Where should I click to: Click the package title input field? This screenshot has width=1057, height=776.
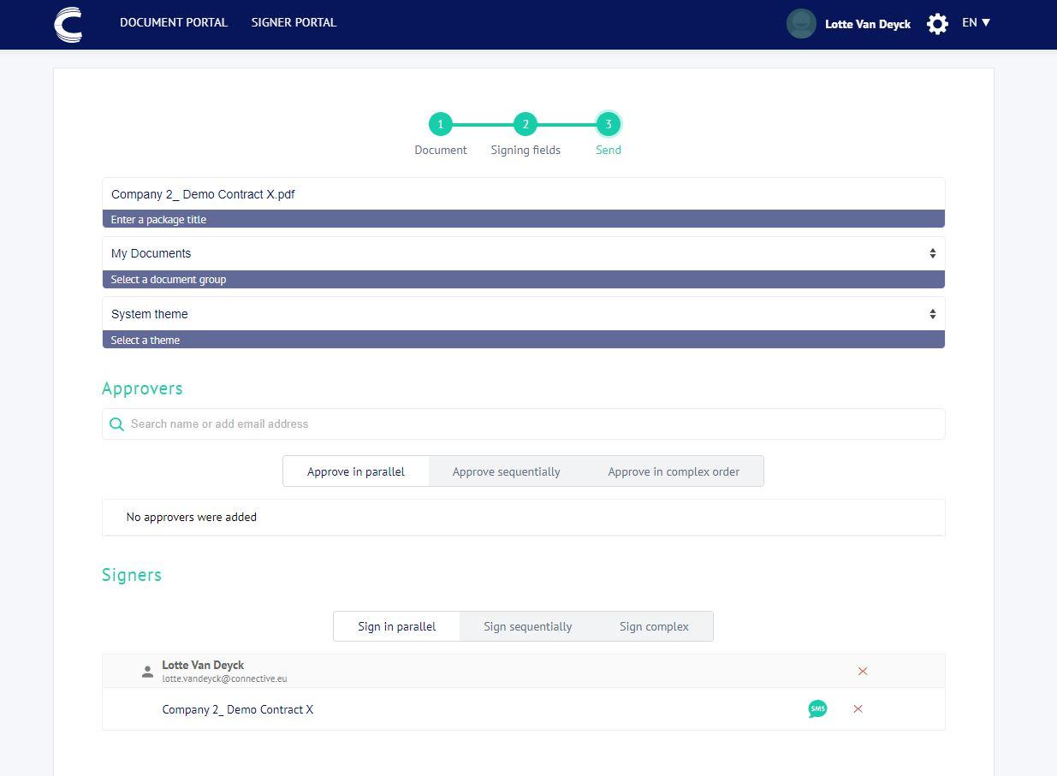523,194
